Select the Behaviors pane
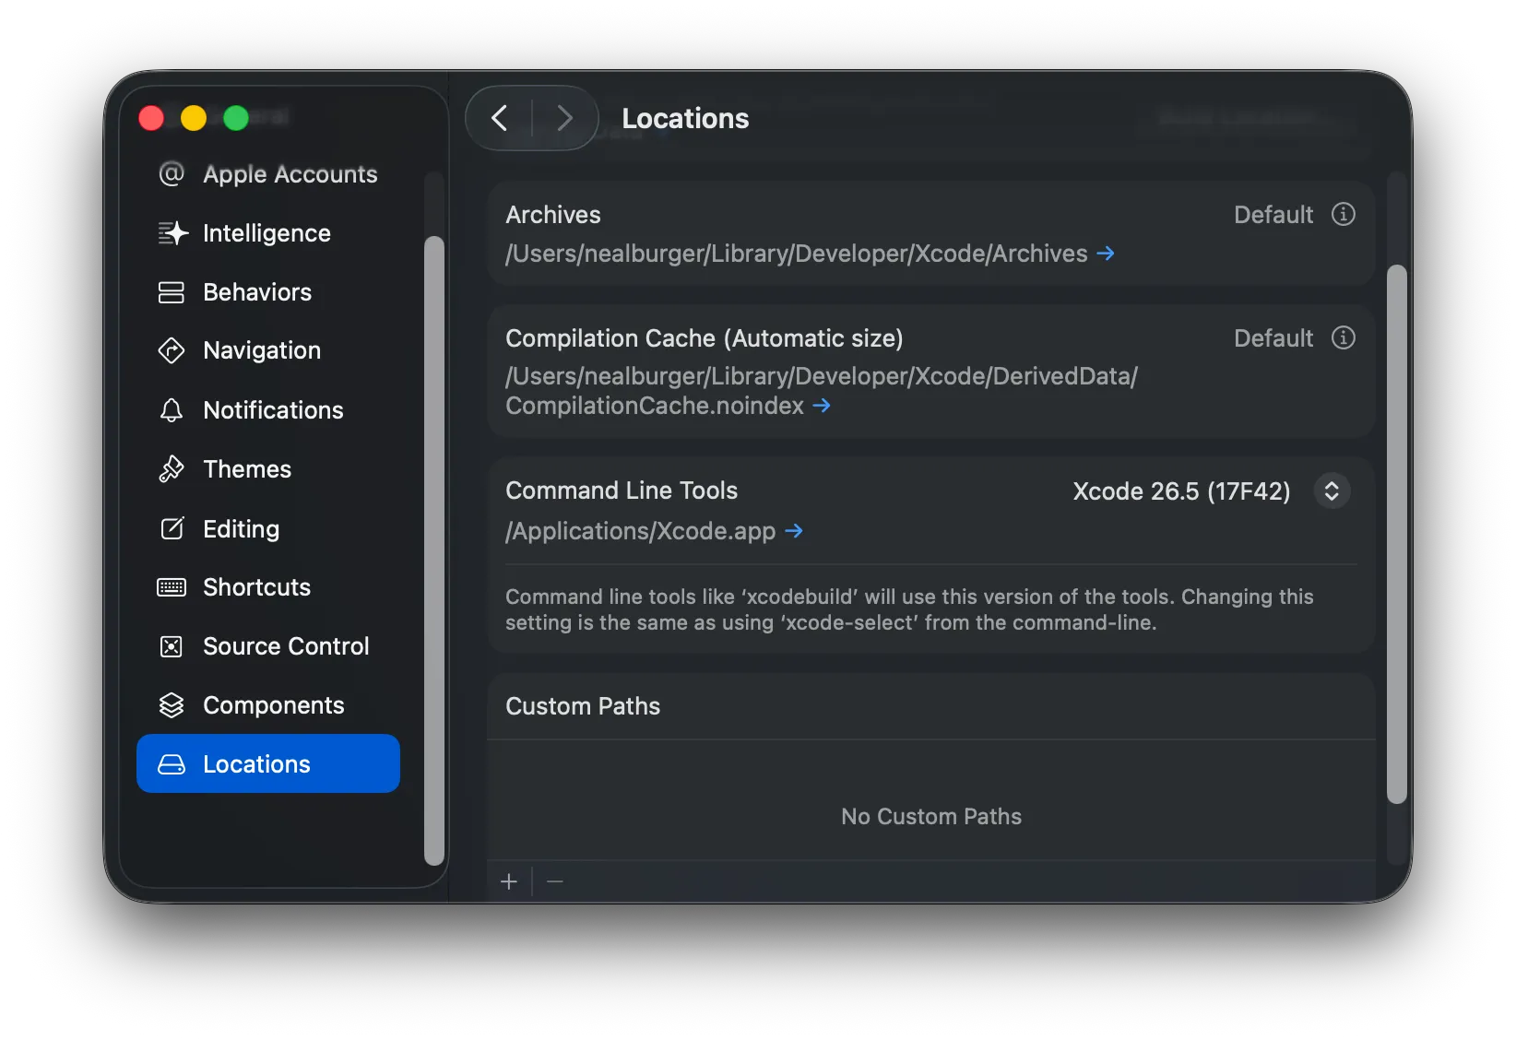Image resolution: width=1516 pixels, height=1040 pixels. (268, 292)
